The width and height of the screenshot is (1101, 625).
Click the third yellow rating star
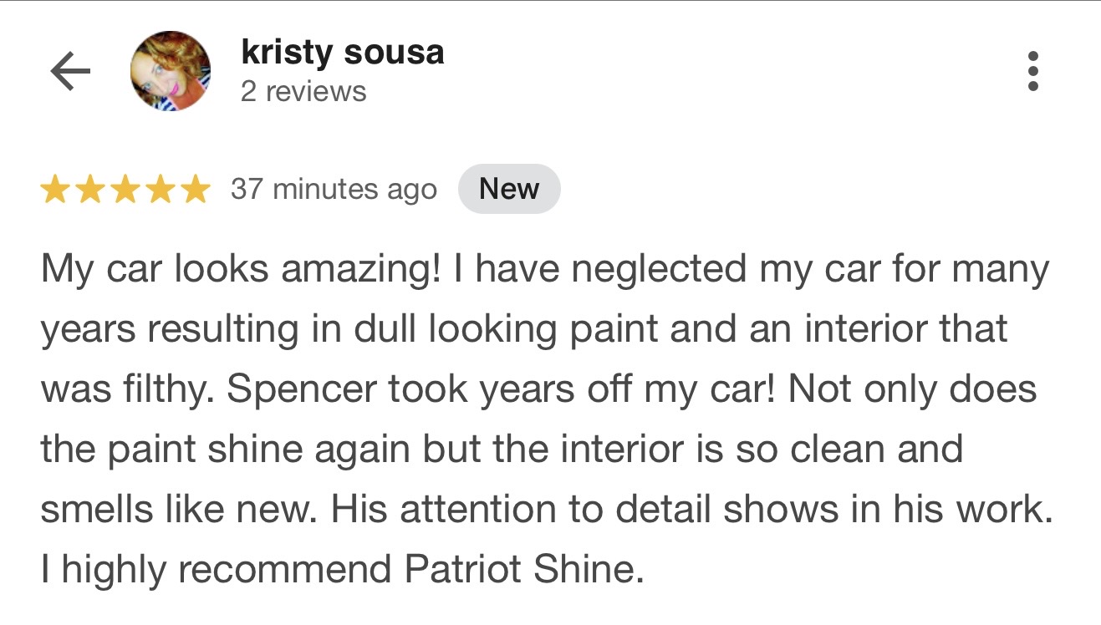click(125, 190)
